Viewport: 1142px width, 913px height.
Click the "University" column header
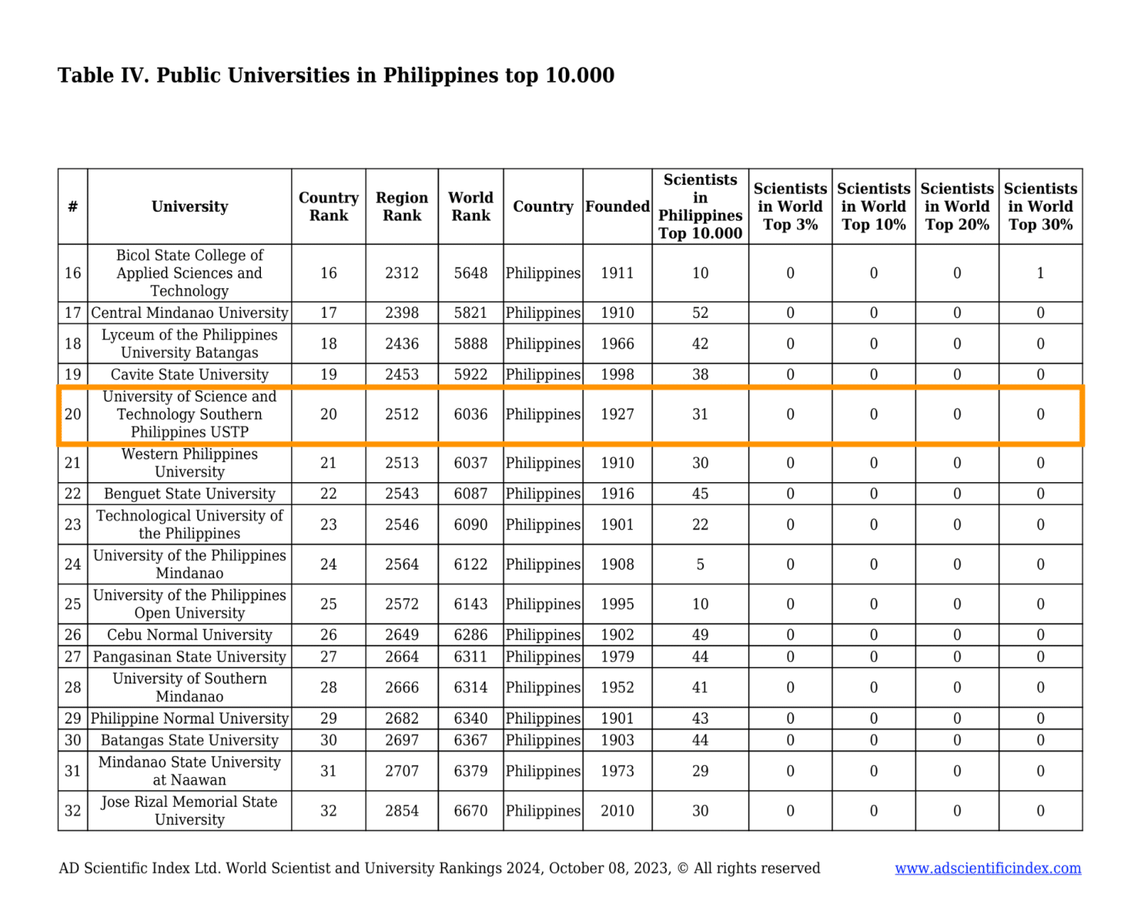tap(190, 207)
